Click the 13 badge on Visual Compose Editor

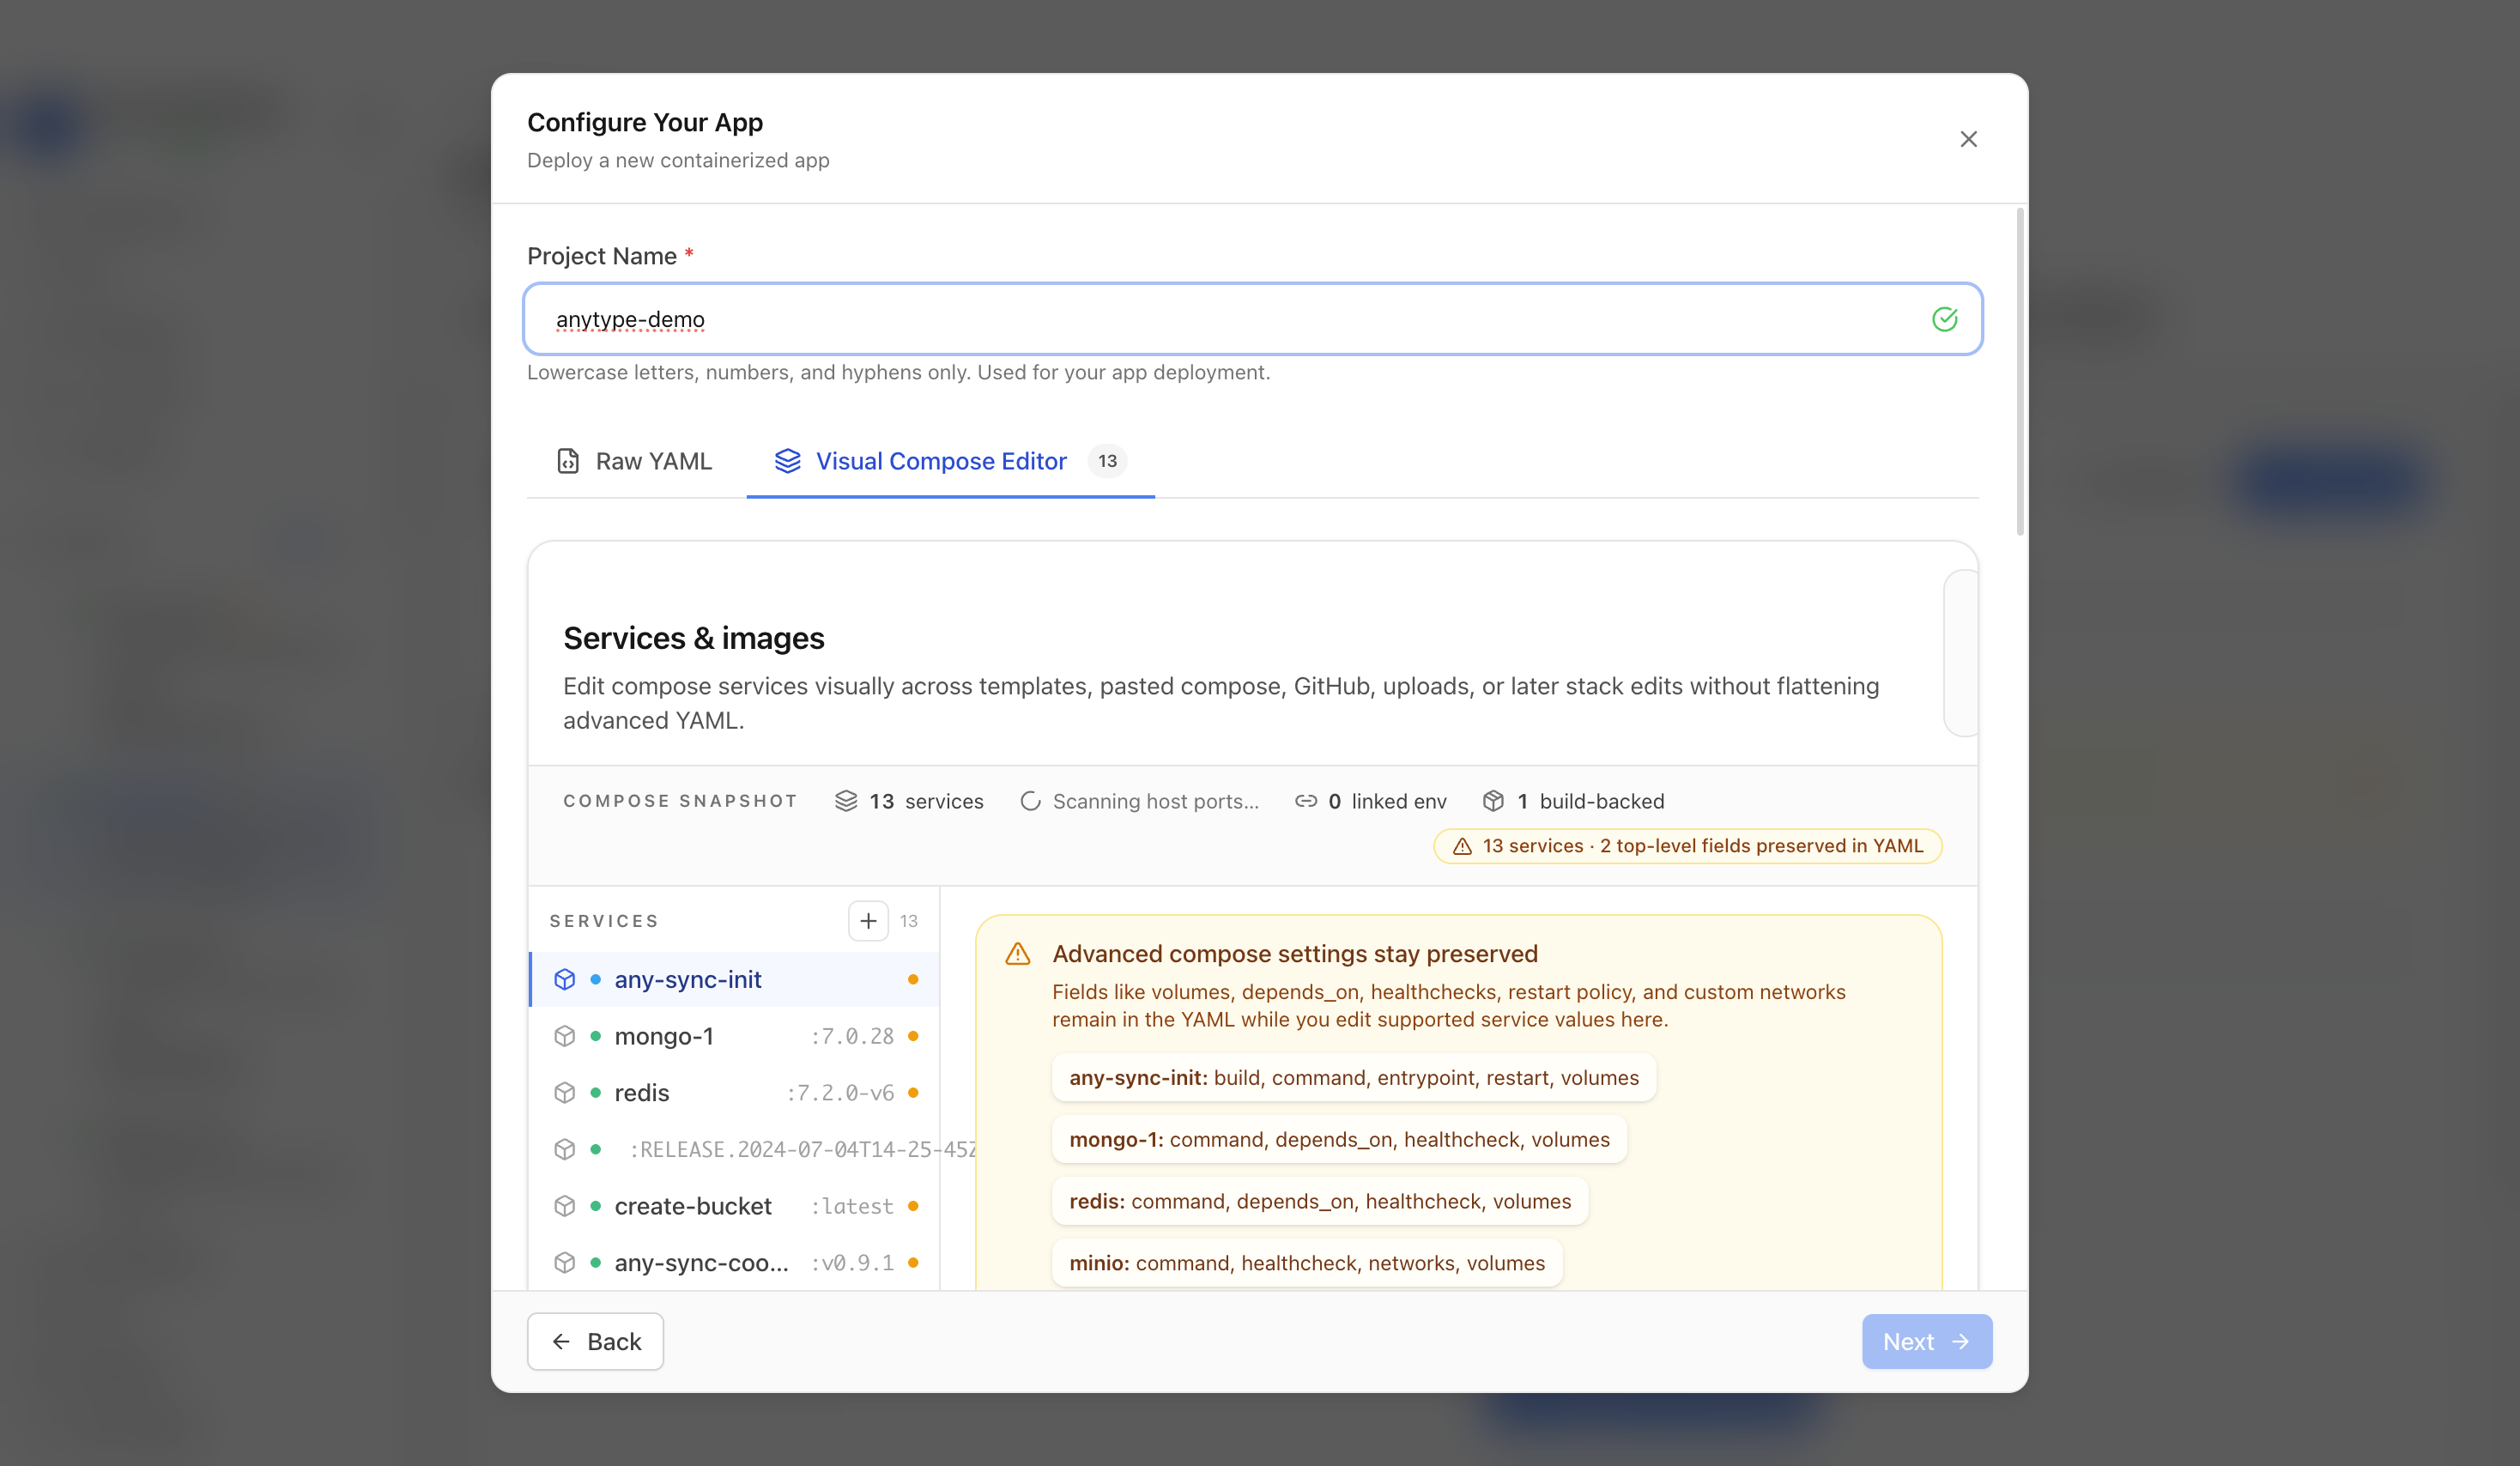coord(1107,461)
